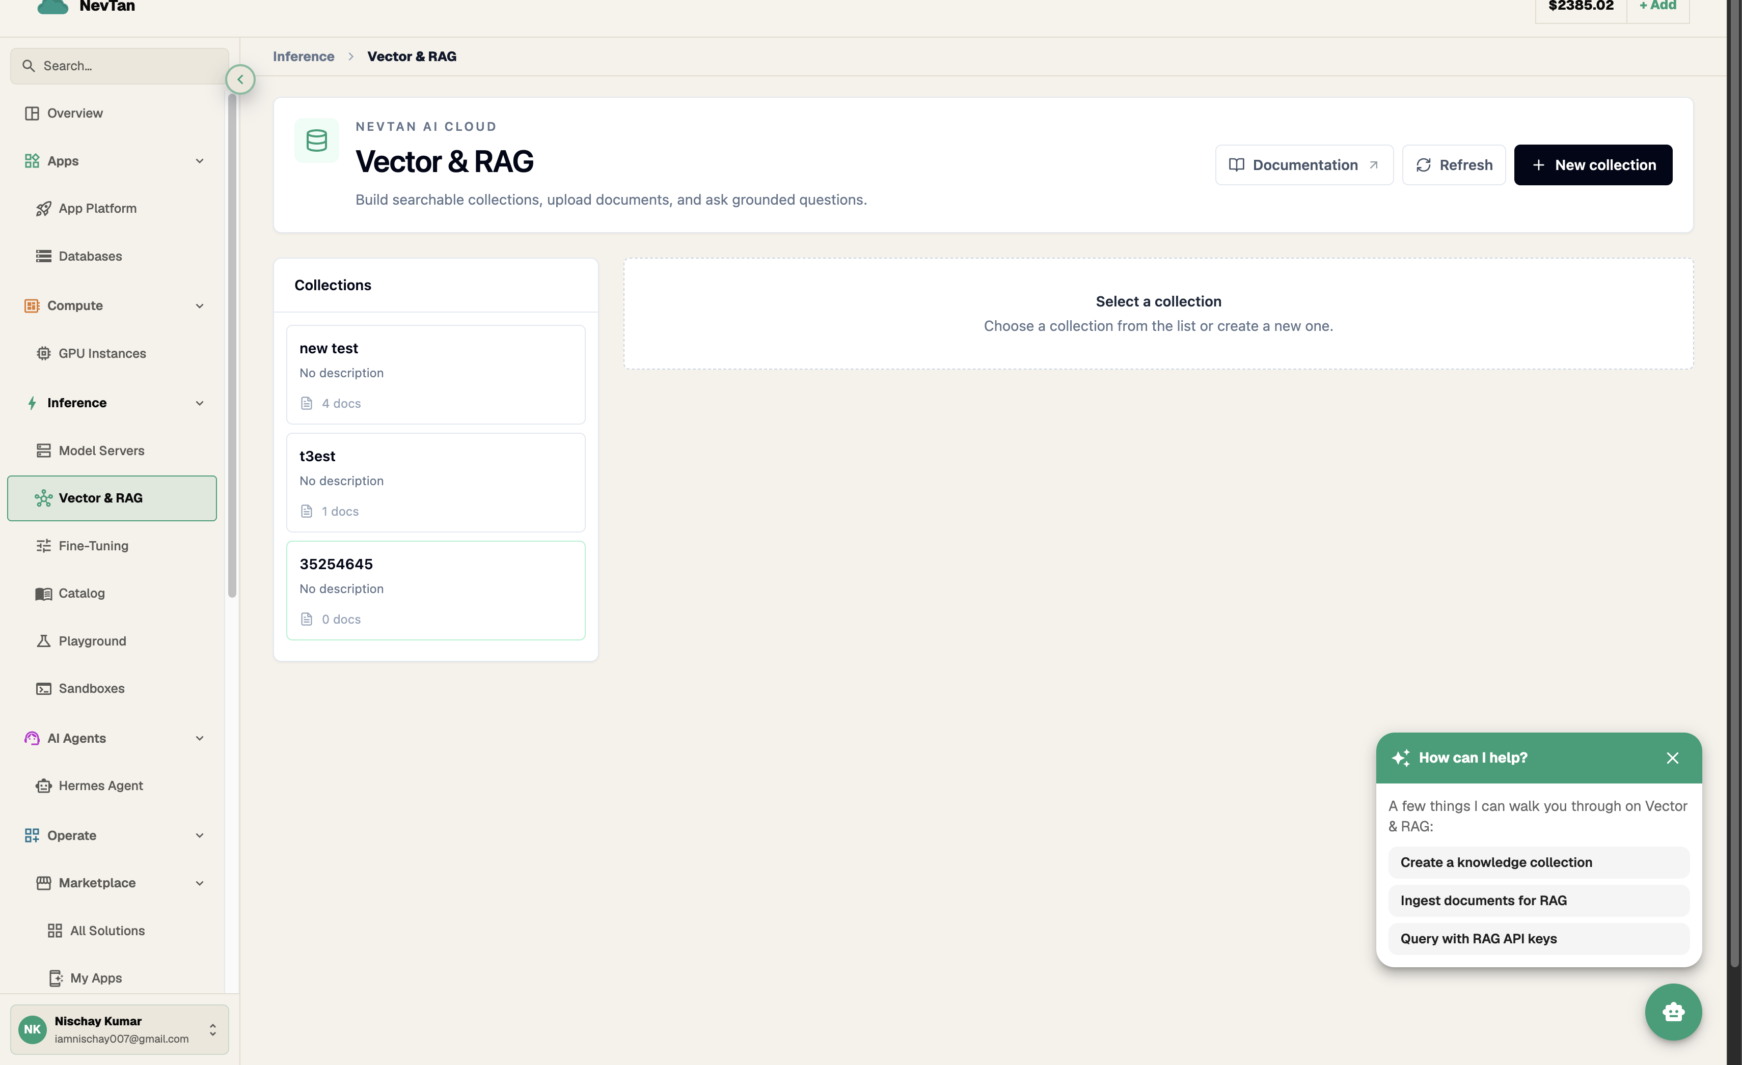Click the Apps grid icon
The width and height of the screenshot is (1742, 1065).
[32, 161]
